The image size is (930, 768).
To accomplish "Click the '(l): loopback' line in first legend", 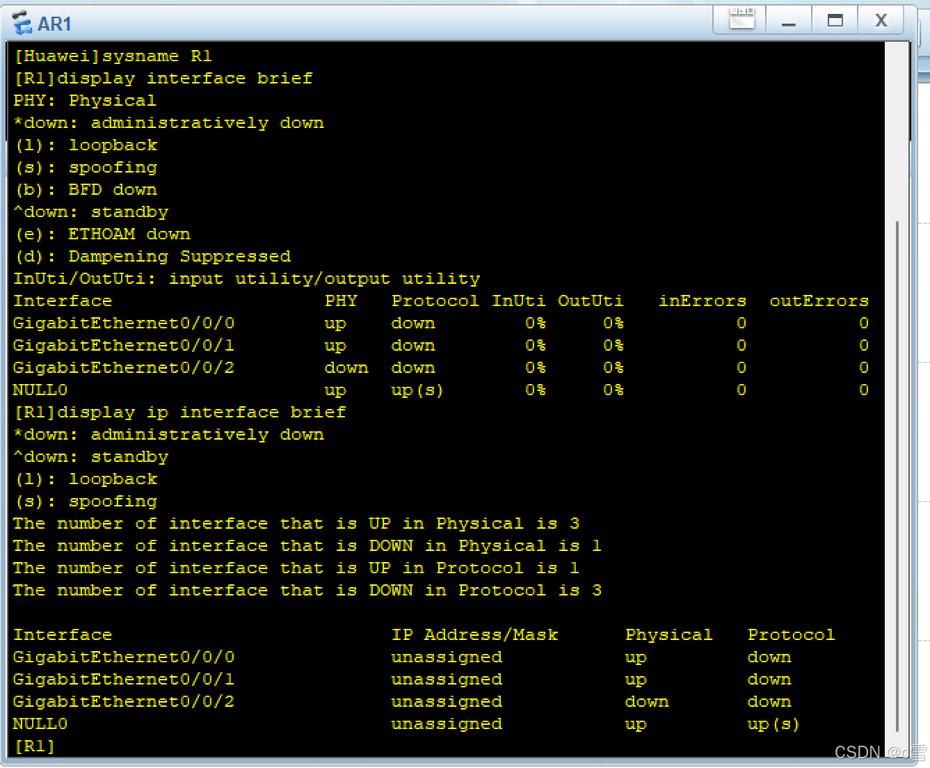I will click(86, 145).
